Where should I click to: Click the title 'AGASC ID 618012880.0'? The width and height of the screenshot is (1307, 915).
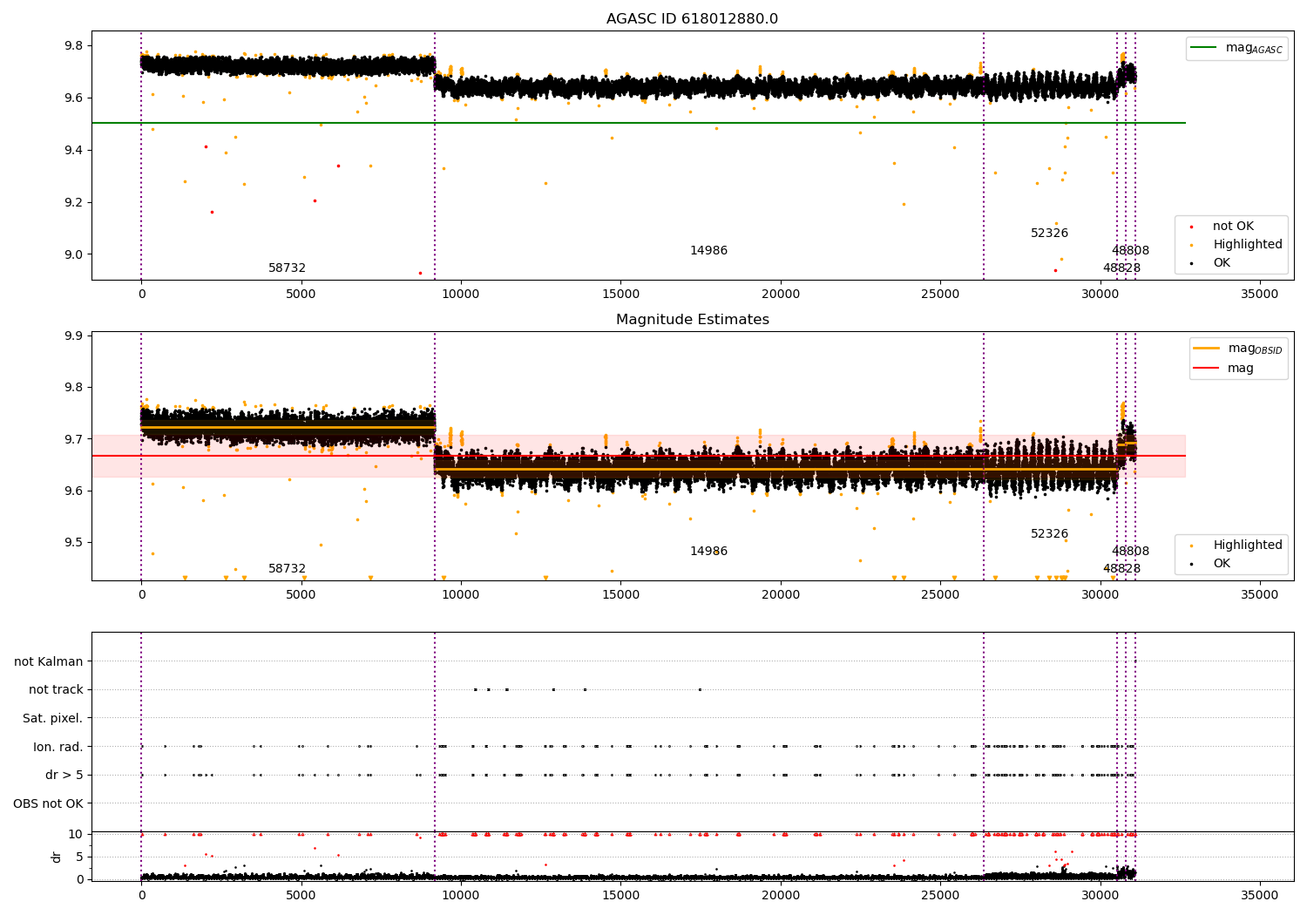tap(692, 19)
